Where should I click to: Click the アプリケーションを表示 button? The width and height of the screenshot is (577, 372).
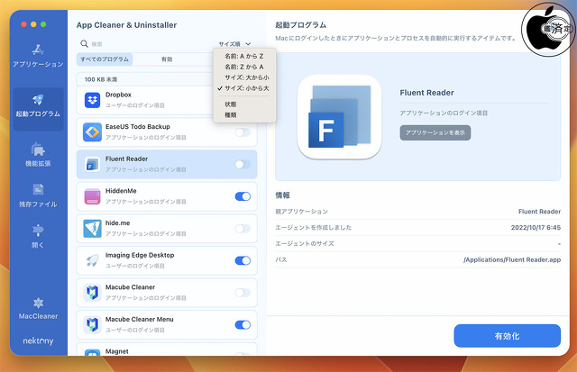[435, 132]
